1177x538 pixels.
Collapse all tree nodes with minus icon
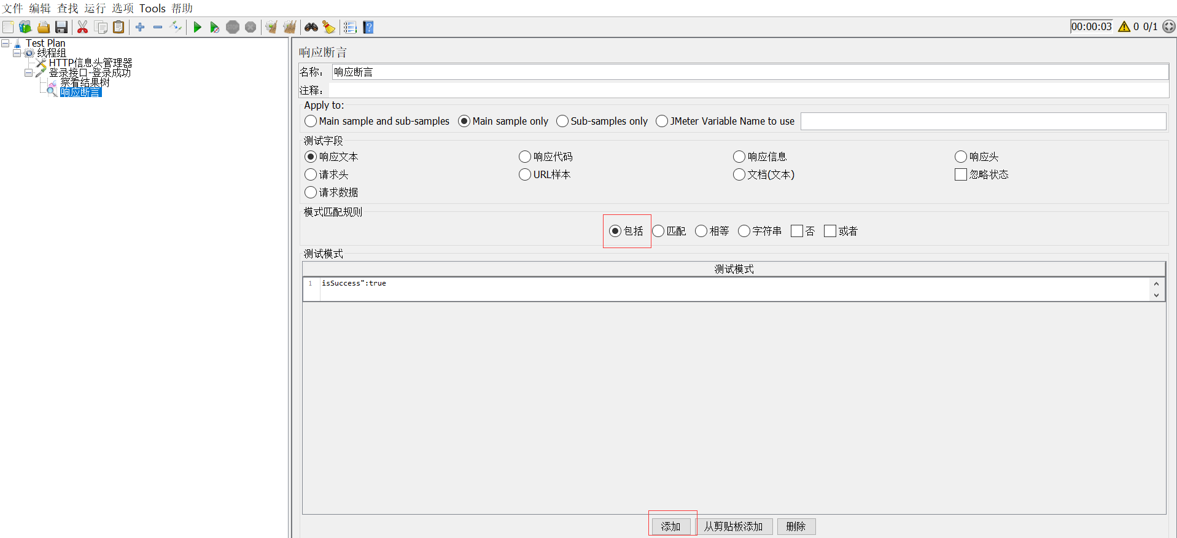click(x=158, y=27)
